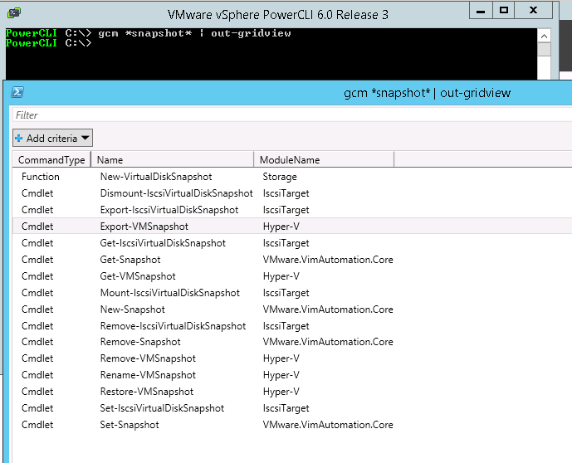Screen dimensions: 572x463
Task: Select the Rename-VMSnapshot row
Action: point(292,375)
